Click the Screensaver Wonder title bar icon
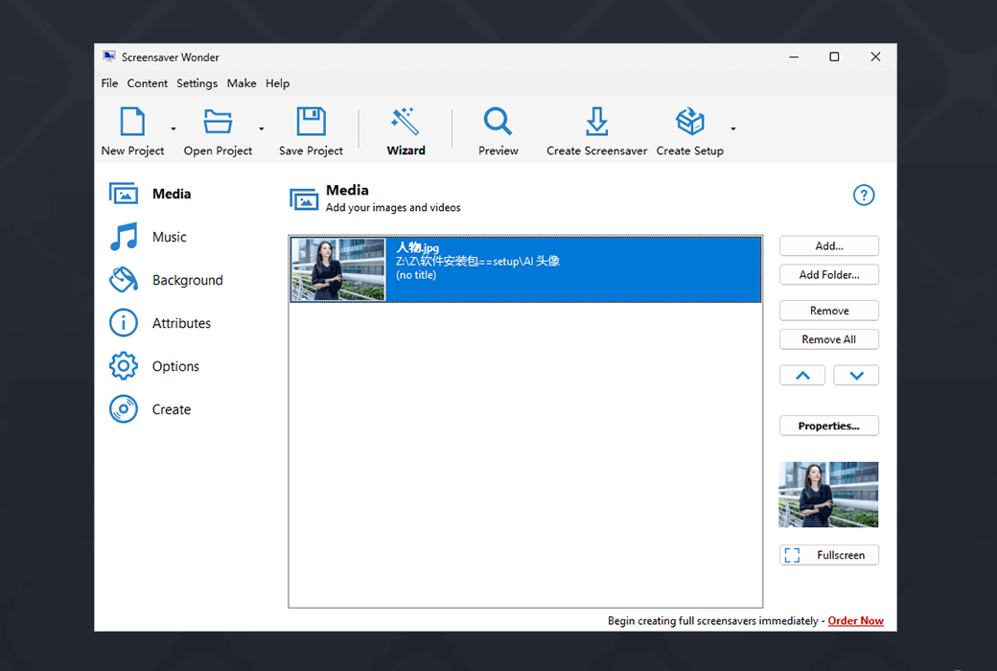This screenshot has height=671, width=997. (109, 57)
